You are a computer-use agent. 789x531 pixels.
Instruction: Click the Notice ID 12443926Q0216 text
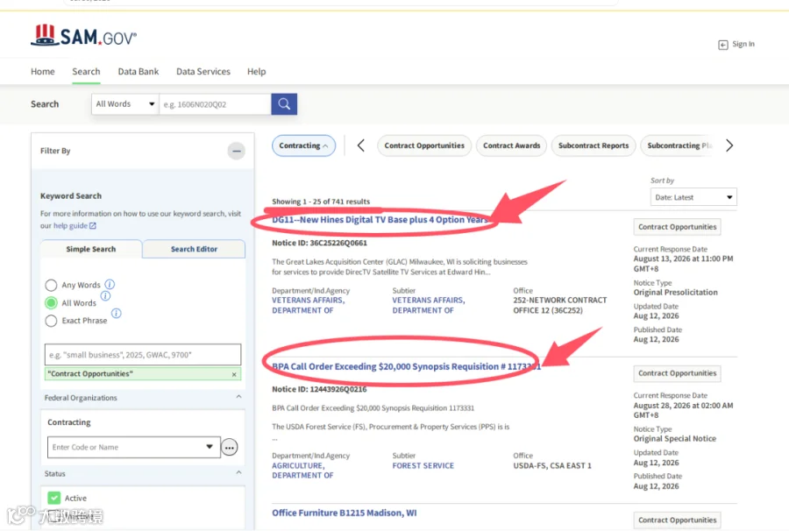coord(319,389)
